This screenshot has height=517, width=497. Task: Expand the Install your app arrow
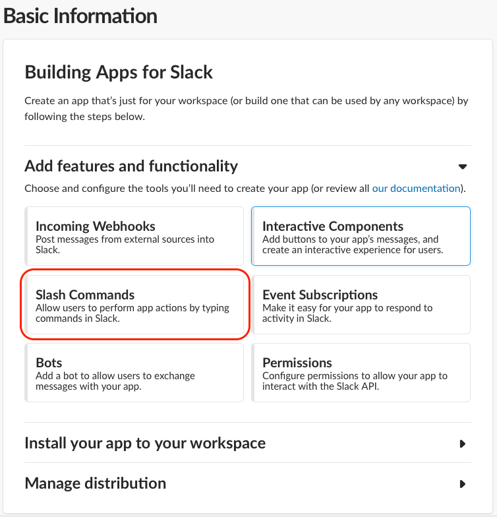(463, 444)
